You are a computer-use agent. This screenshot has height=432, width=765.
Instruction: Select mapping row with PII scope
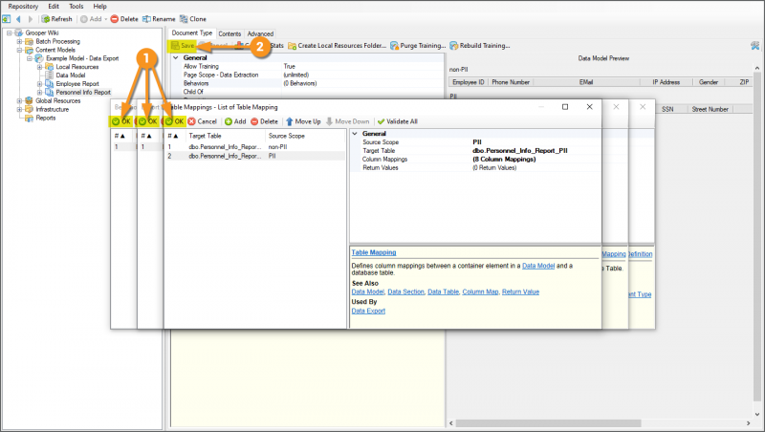[255, 156]
